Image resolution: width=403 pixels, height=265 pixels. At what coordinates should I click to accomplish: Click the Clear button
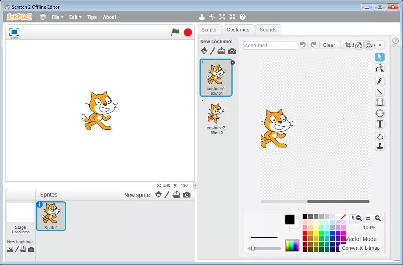329,45
